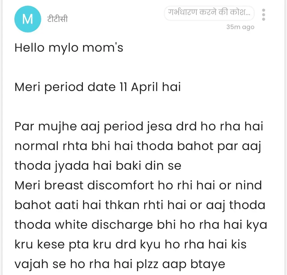The image size is (287, 275).
Task: Click the line starting Meri breast discomfort
Action: tap(138, 185)
